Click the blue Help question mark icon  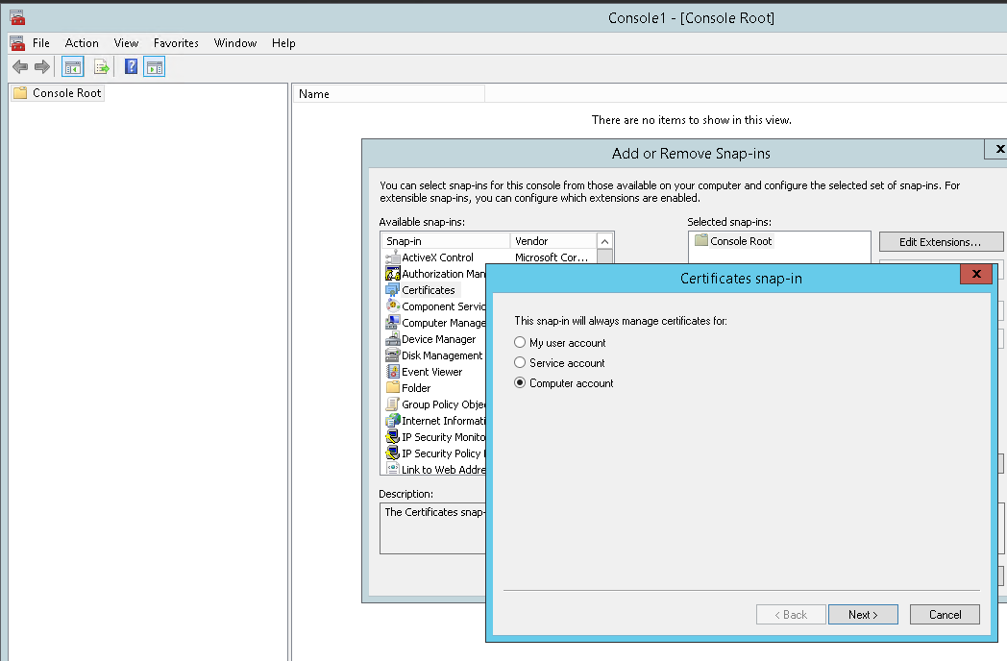132,66
